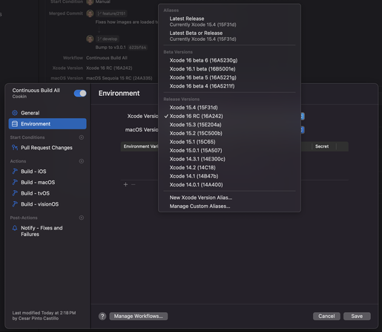
Task: Click the Secret column header
Action: [x=322, y=146]
